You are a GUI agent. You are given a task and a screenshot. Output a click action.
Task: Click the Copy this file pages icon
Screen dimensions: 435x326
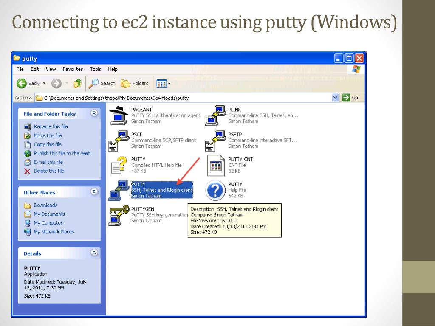(28, 144)
